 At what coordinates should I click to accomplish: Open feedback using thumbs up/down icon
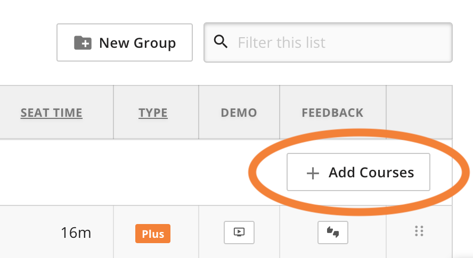[x=333, y=233]
